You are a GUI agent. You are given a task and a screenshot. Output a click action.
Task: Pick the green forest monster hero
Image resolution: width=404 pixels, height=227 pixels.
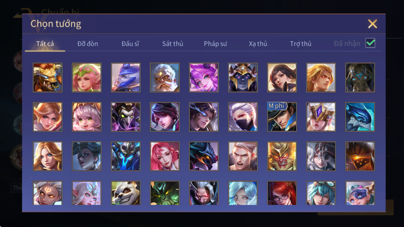pos(165,193)
